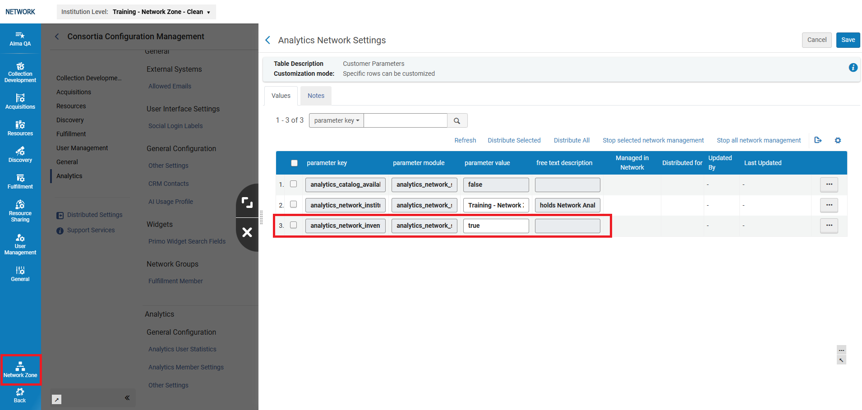This screenshot has height=410, width=862.
Task: Open row actions for the analytics_network_inventory row
Action: [829, 226]
